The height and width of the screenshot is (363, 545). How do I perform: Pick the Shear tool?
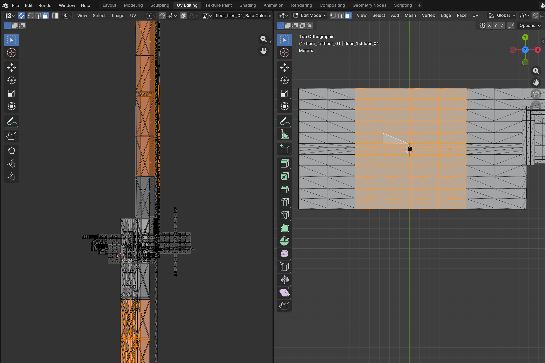[x=284, y=293]
